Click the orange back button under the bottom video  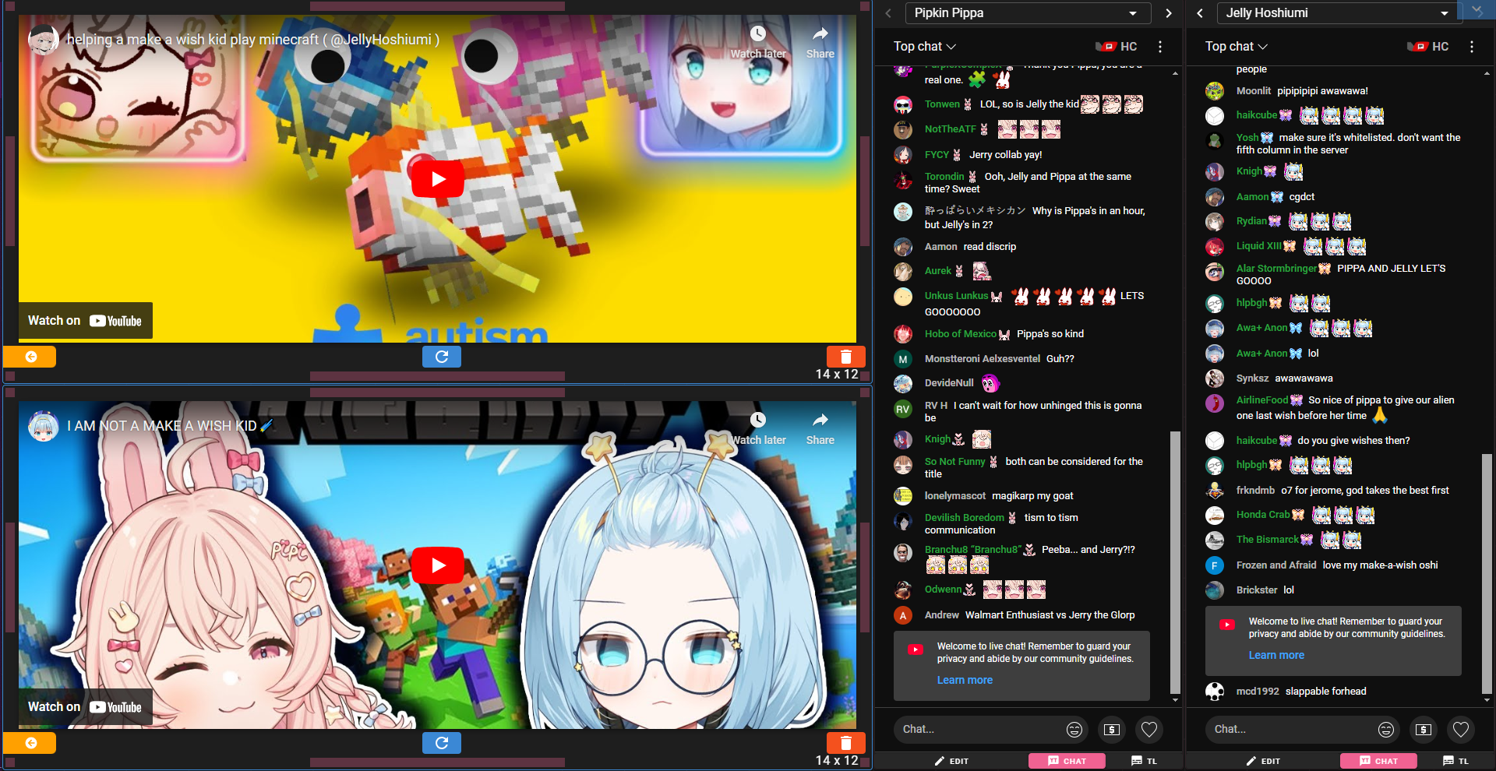(x=30, y=743)
